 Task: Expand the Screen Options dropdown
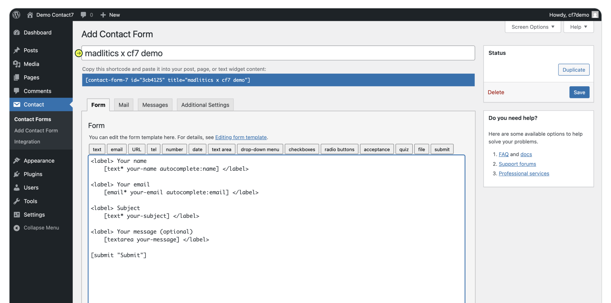533,27
